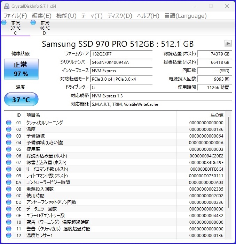Click raw value 000000D0750111
Screen dimensions: 236x244
(206, 176)
